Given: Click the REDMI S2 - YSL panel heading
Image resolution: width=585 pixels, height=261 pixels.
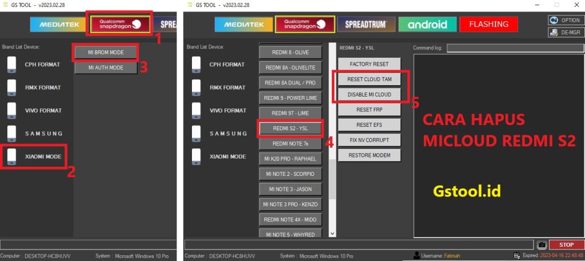Looking at the screenshot, I should pyautogui.click(x=356, y=48).
